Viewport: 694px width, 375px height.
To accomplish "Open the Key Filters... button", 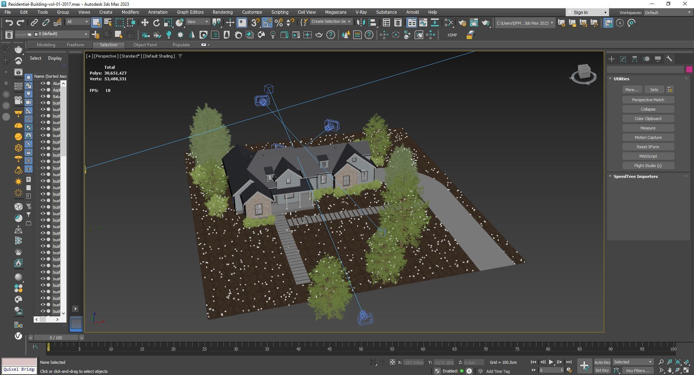I will tap(638, 370).
